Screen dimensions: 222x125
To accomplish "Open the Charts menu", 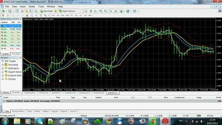I will click(32, 7).
